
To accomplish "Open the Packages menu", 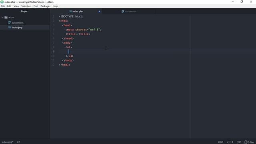I will tap(45, 6).
